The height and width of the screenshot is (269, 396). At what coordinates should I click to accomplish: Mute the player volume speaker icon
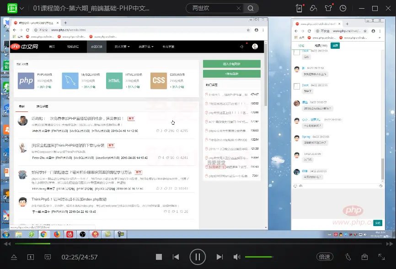click(237, 257)
